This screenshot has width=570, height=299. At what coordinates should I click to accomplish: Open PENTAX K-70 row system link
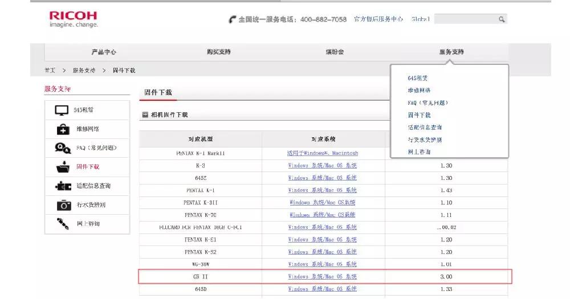323,215
